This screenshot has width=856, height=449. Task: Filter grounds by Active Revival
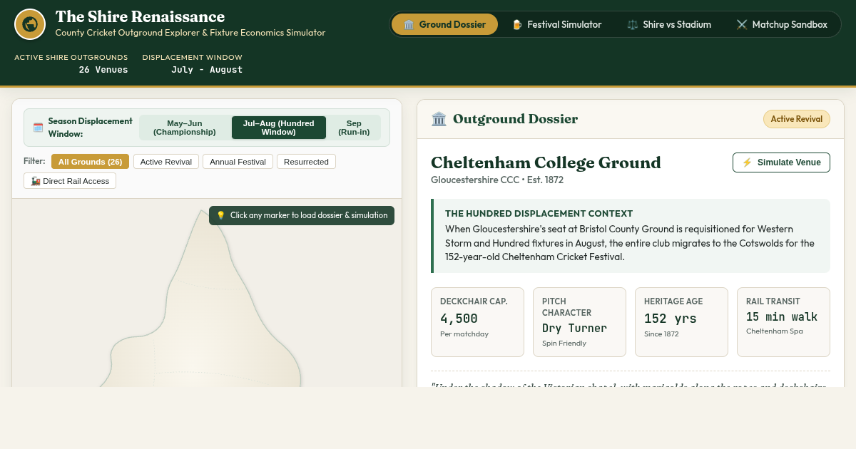[166, 162]
